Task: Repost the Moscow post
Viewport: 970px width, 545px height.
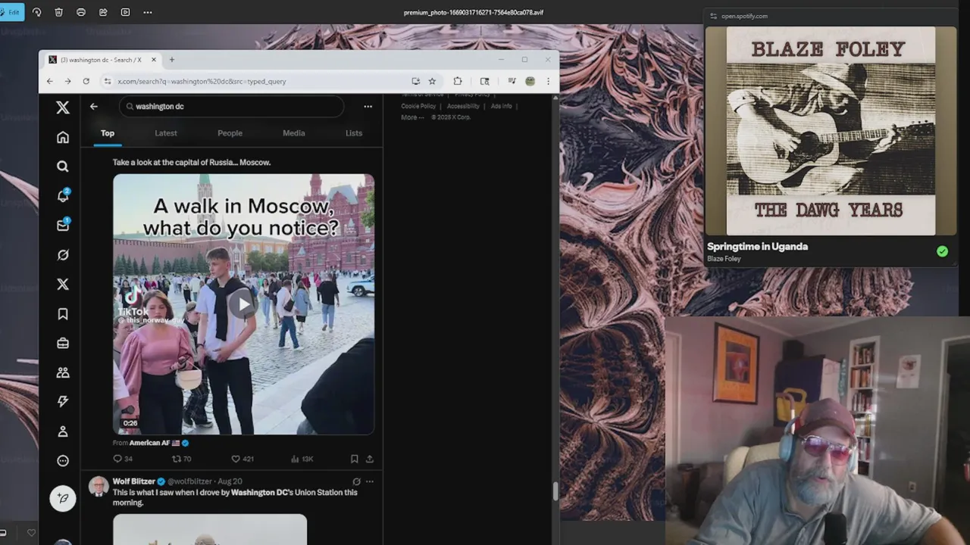Action: [x=181, y=459]
